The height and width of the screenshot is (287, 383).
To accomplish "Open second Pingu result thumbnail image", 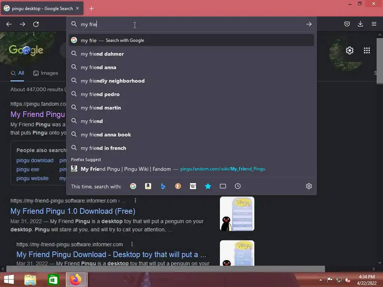I will 237,253.
